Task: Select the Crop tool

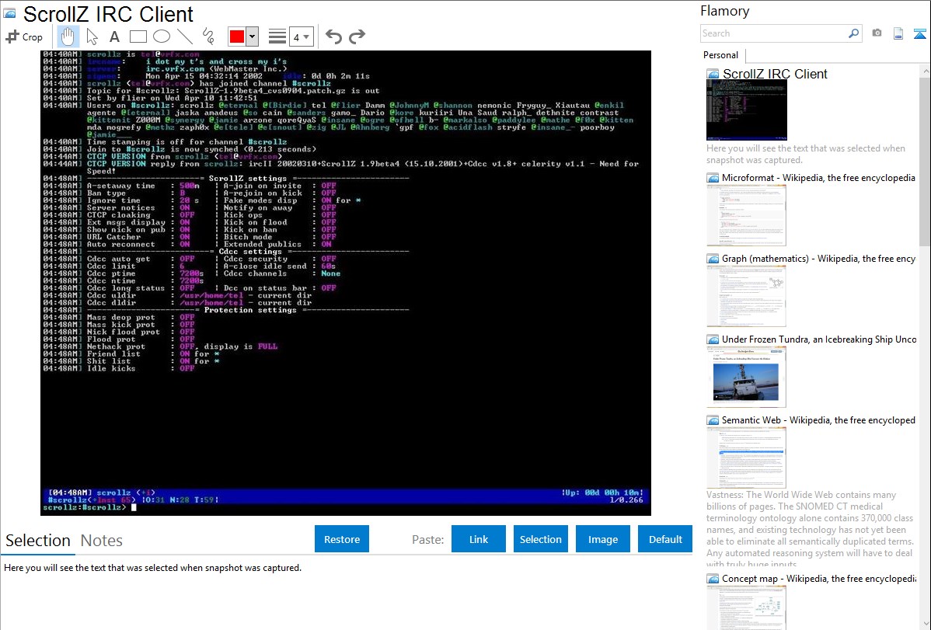Action: (x=24, y=37)
